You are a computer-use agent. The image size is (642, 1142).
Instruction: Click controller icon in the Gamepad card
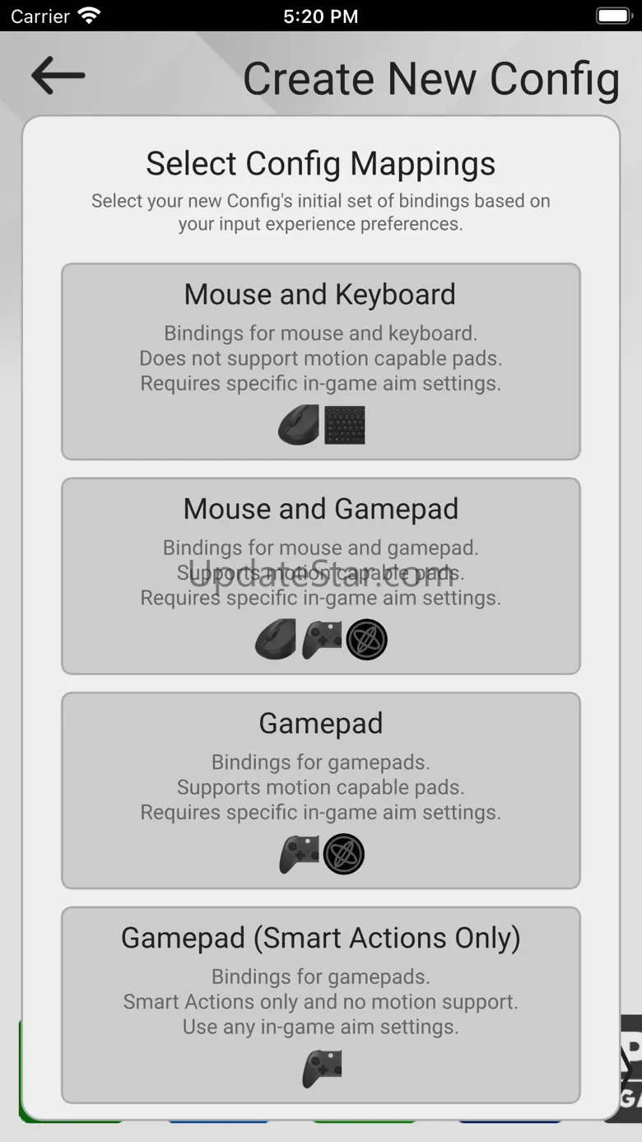(299, 854)
